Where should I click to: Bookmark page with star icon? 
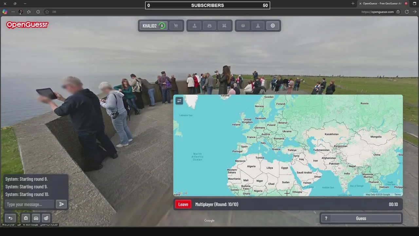pos(47,12)
